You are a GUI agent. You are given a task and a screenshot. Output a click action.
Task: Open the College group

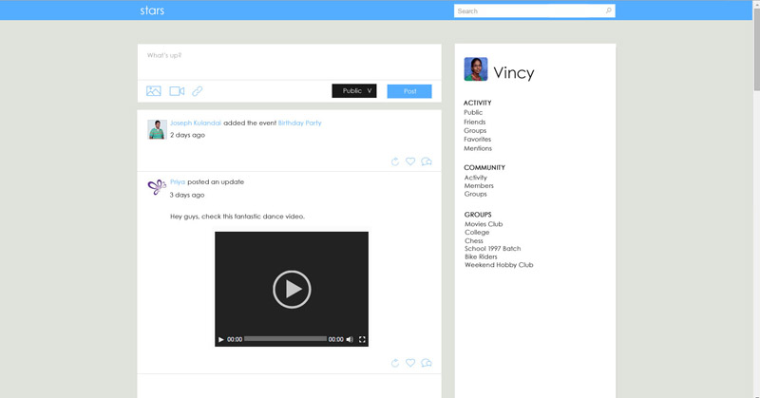point(477,232)
